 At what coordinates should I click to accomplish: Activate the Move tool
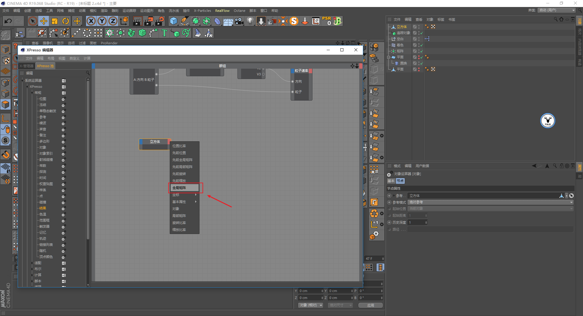44,21
